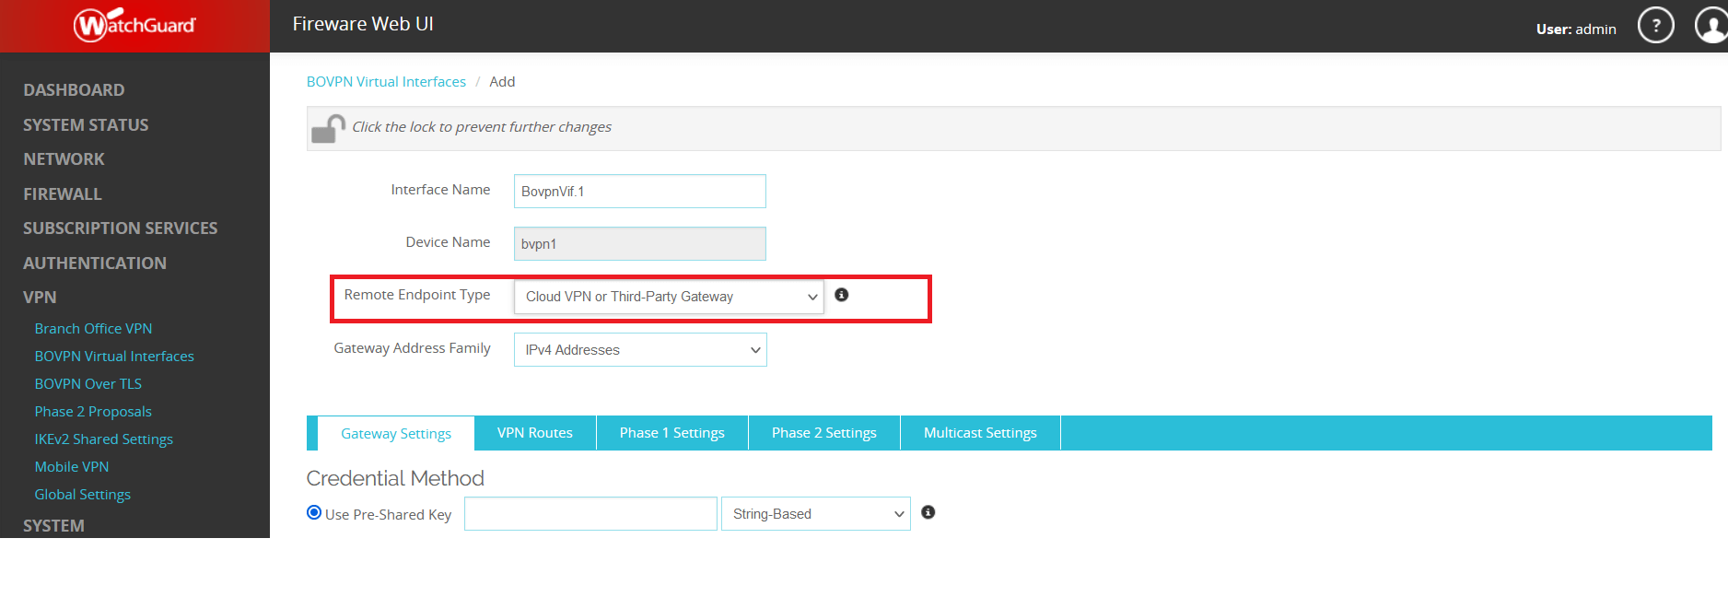
Task: Expand the System menu
Action: pos(53,526)
